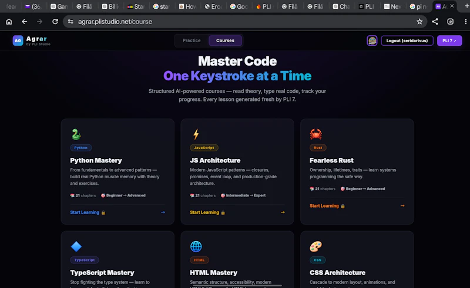Open the browser three-dot menu
The width and height of the screenshot is (470, 288).
(x=465, y=22)
